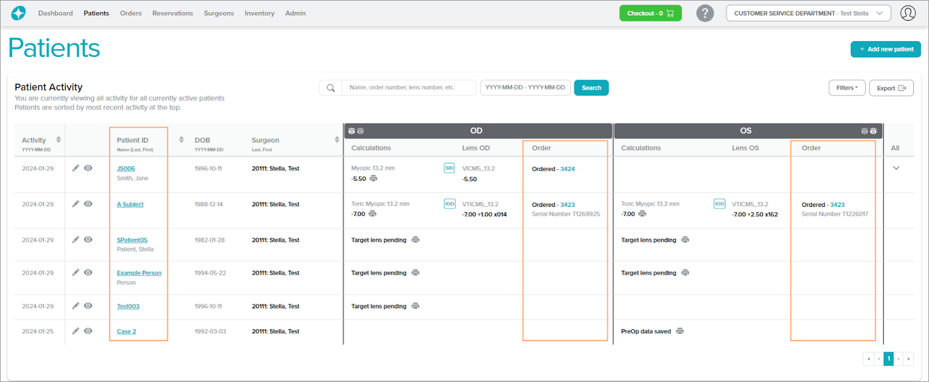Click the Add new patient button
This screenshot has width=929, height=382.
(886, 49)
